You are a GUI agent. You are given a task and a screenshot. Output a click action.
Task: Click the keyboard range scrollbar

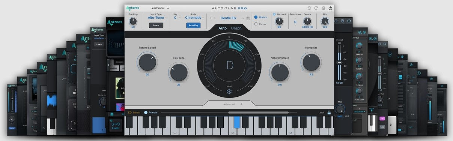258,112
